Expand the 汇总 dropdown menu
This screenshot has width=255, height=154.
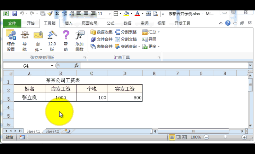pyautogui.click(x=151, y=32)
